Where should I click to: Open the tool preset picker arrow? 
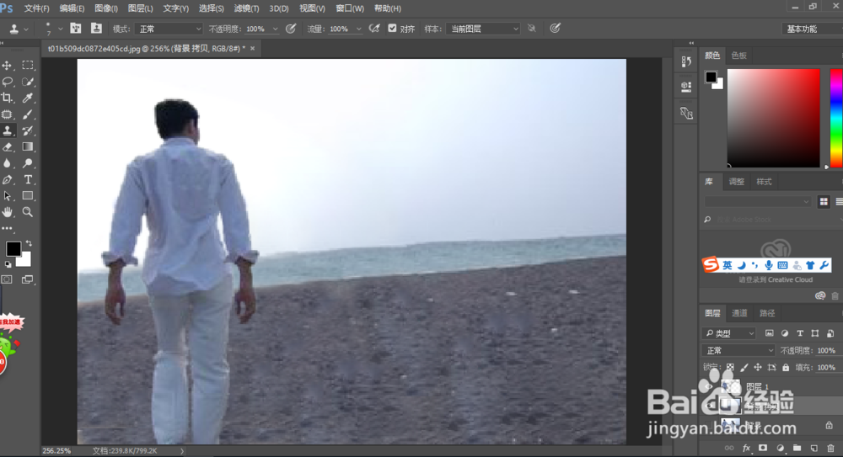[x=26, y=29]
